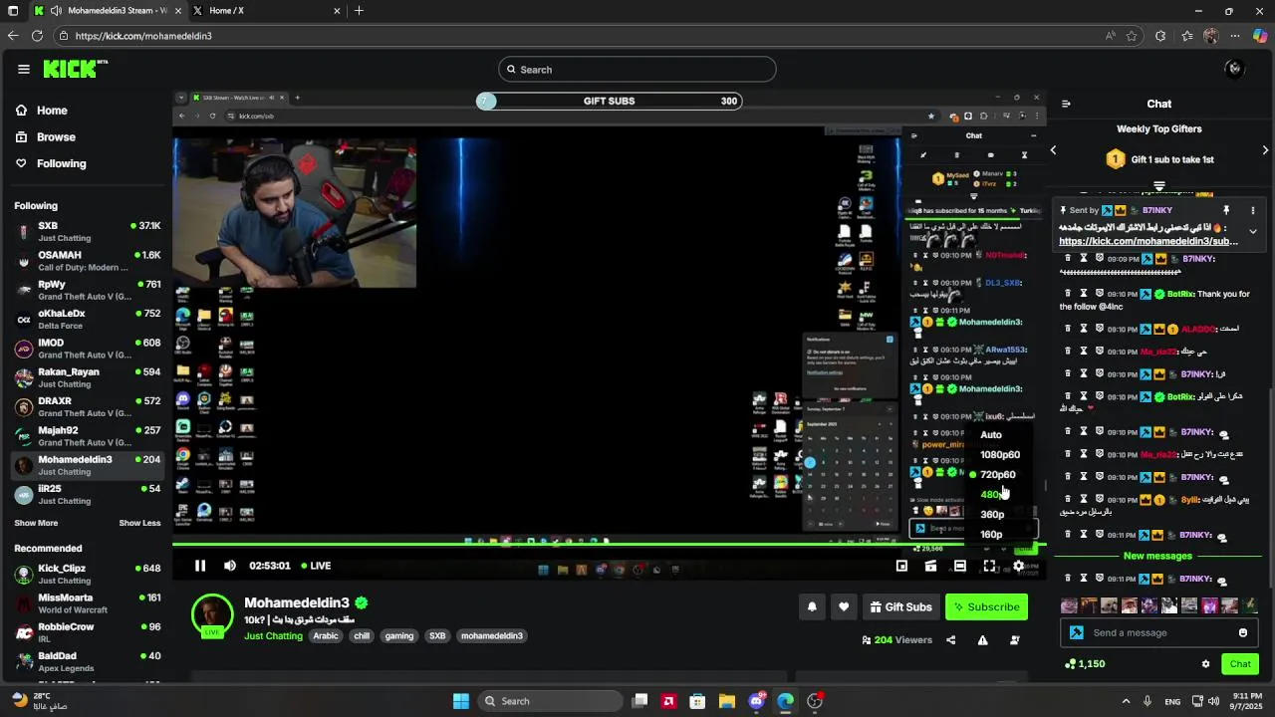Timeout BotRix using the hourglass icon
The height and width of the screenshot is (717, 1275).
tap(1084, 294)
